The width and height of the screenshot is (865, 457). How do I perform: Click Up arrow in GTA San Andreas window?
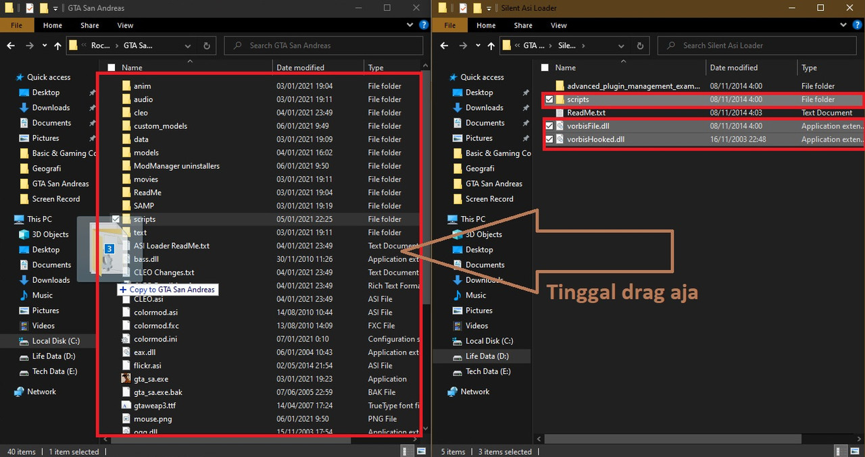[57, 46]
